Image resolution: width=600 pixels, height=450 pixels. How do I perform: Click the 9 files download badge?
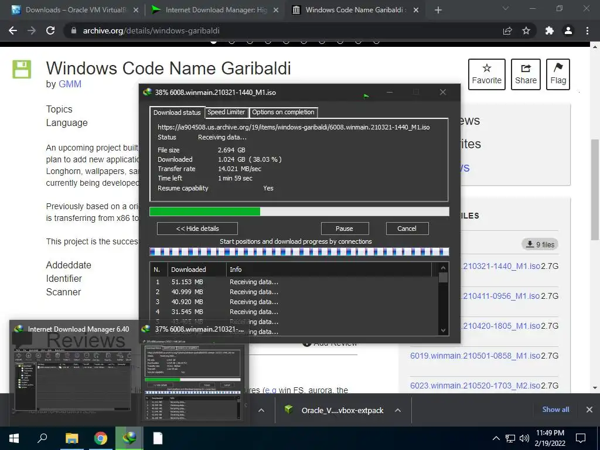pyautogui.click(x=540, y=244)
